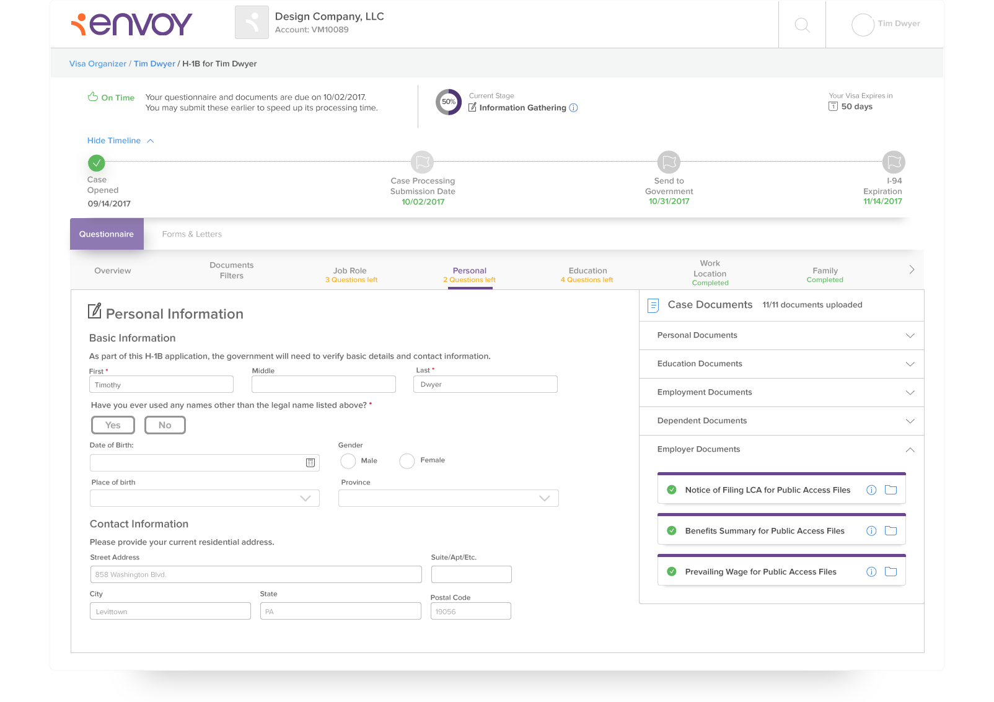The height and width of the screenshot is (702, 994).
Task: Show info for Benefits Summary document
Action: click(x=871, y=531)
